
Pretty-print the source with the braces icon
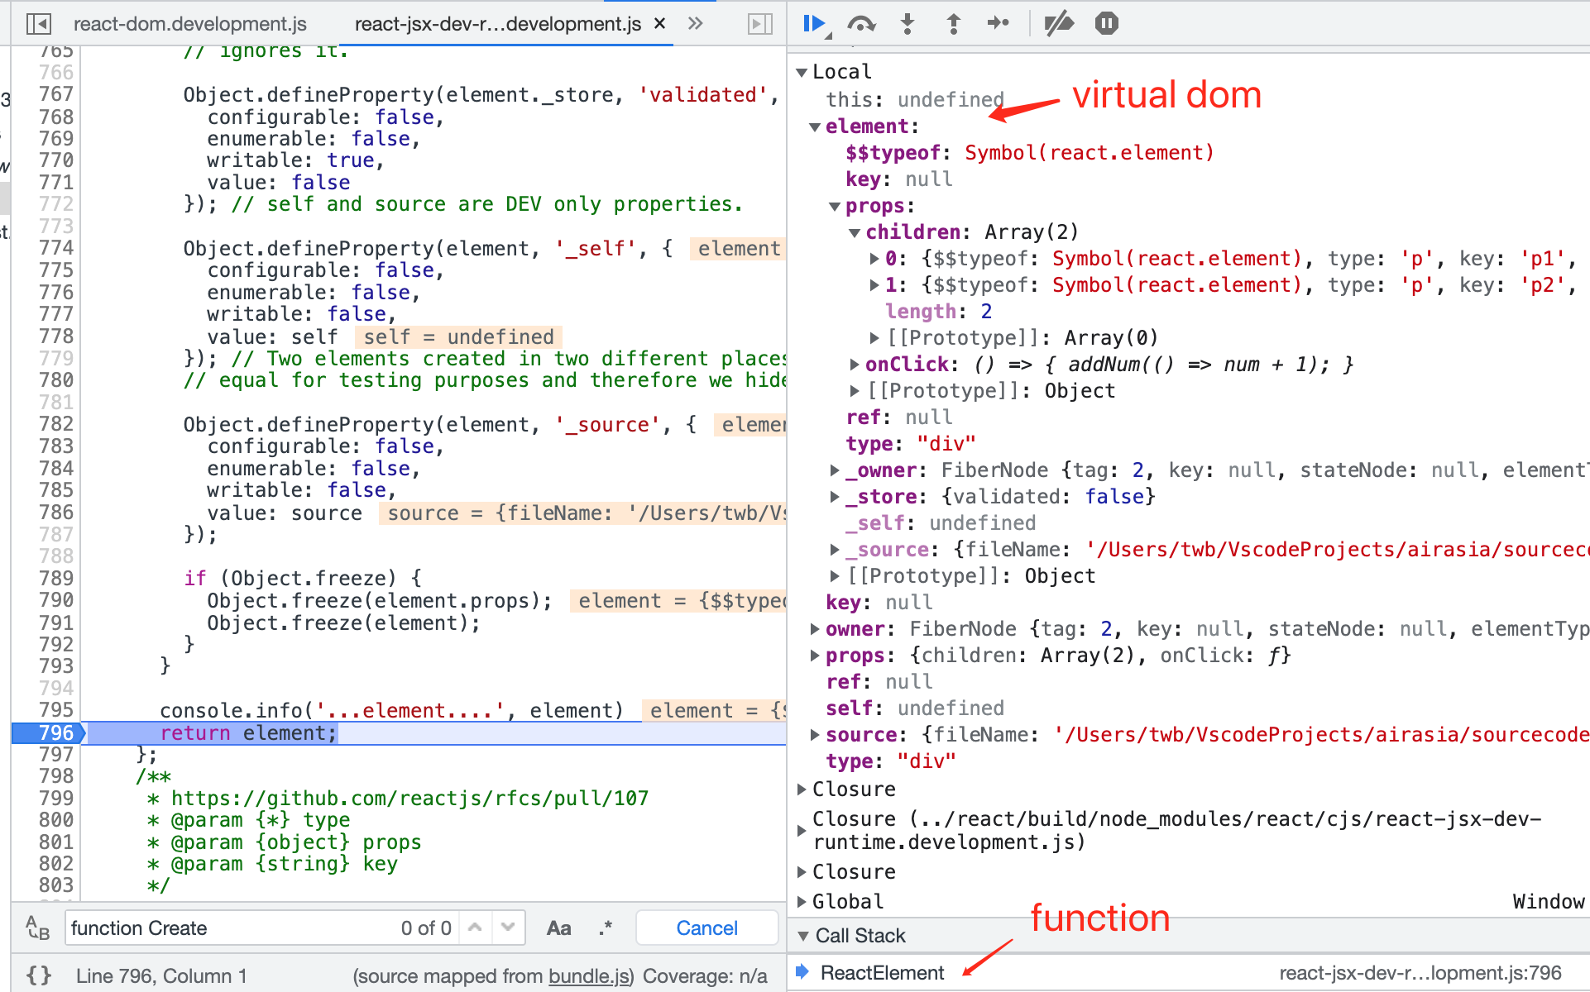point(38,975)
